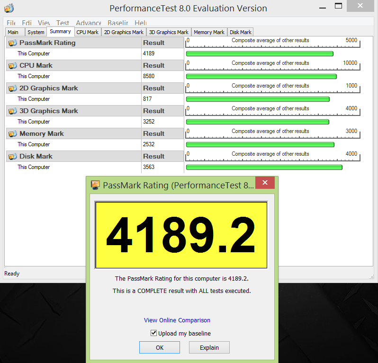This screenshot has height=363, width=378.
Task: Click the PerformanceTest app icon in title bar
Action: click(9, 8)
